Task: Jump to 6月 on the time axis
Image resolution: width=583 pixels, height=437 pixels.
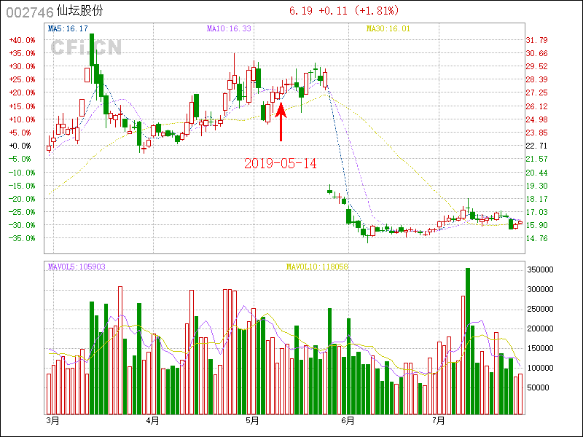Action: pos(347,421)
